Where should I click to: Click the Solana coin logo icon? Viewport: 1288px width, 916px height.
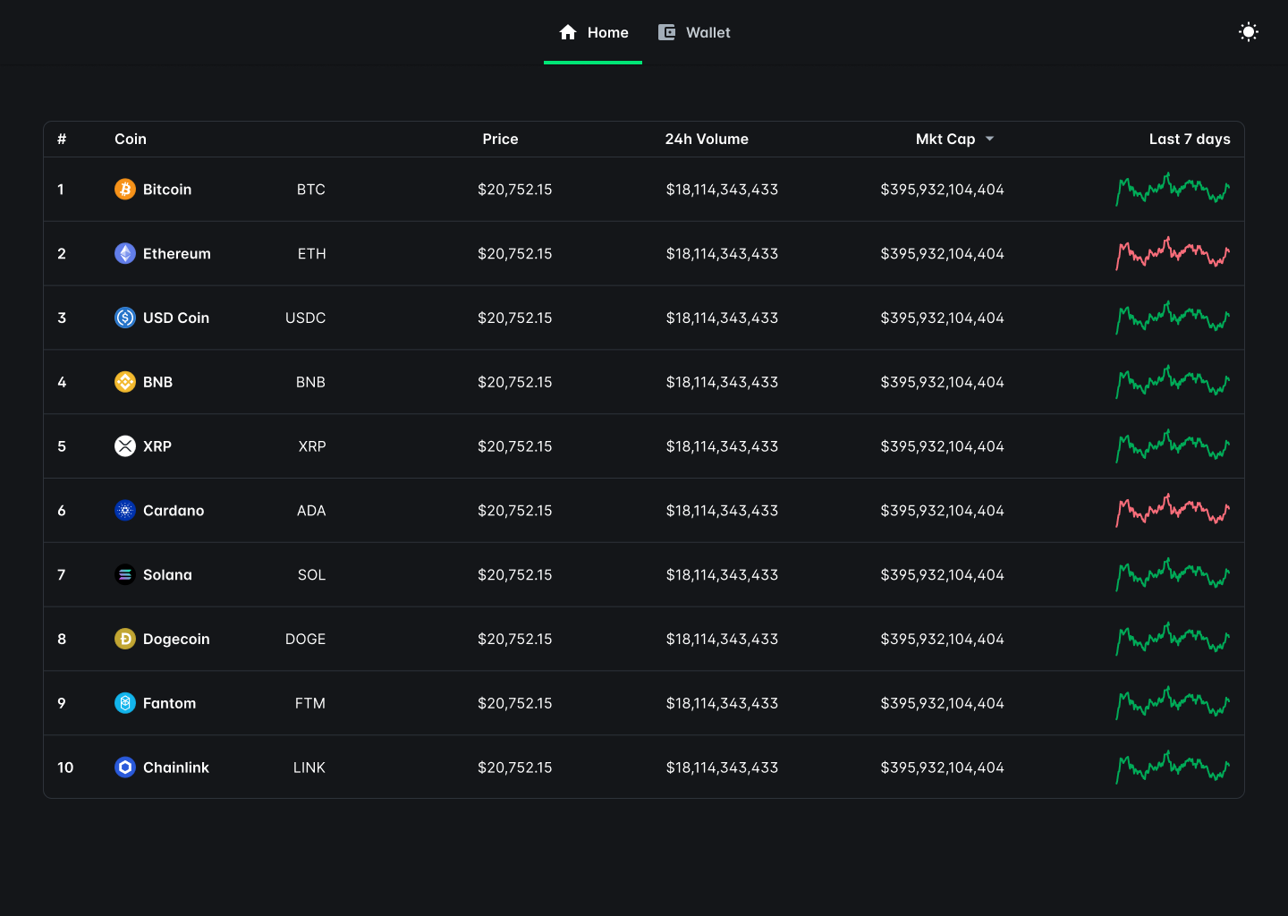tap(125, 574)
